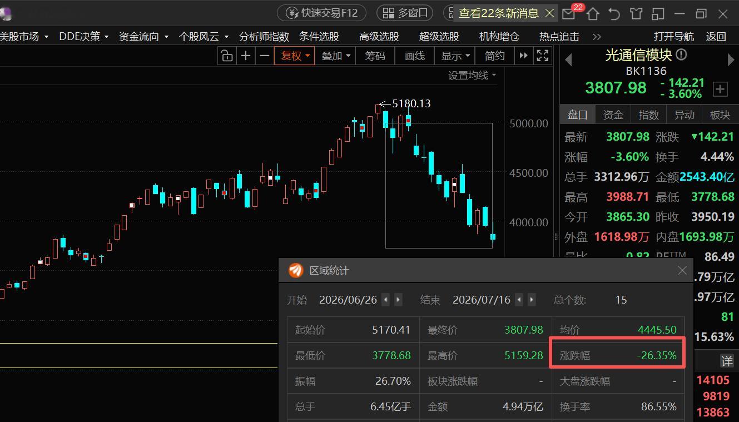Viewport: 739px width, 422px height.
Task: Click the 查看22条新消息 notification
Action: coord(499,13)
